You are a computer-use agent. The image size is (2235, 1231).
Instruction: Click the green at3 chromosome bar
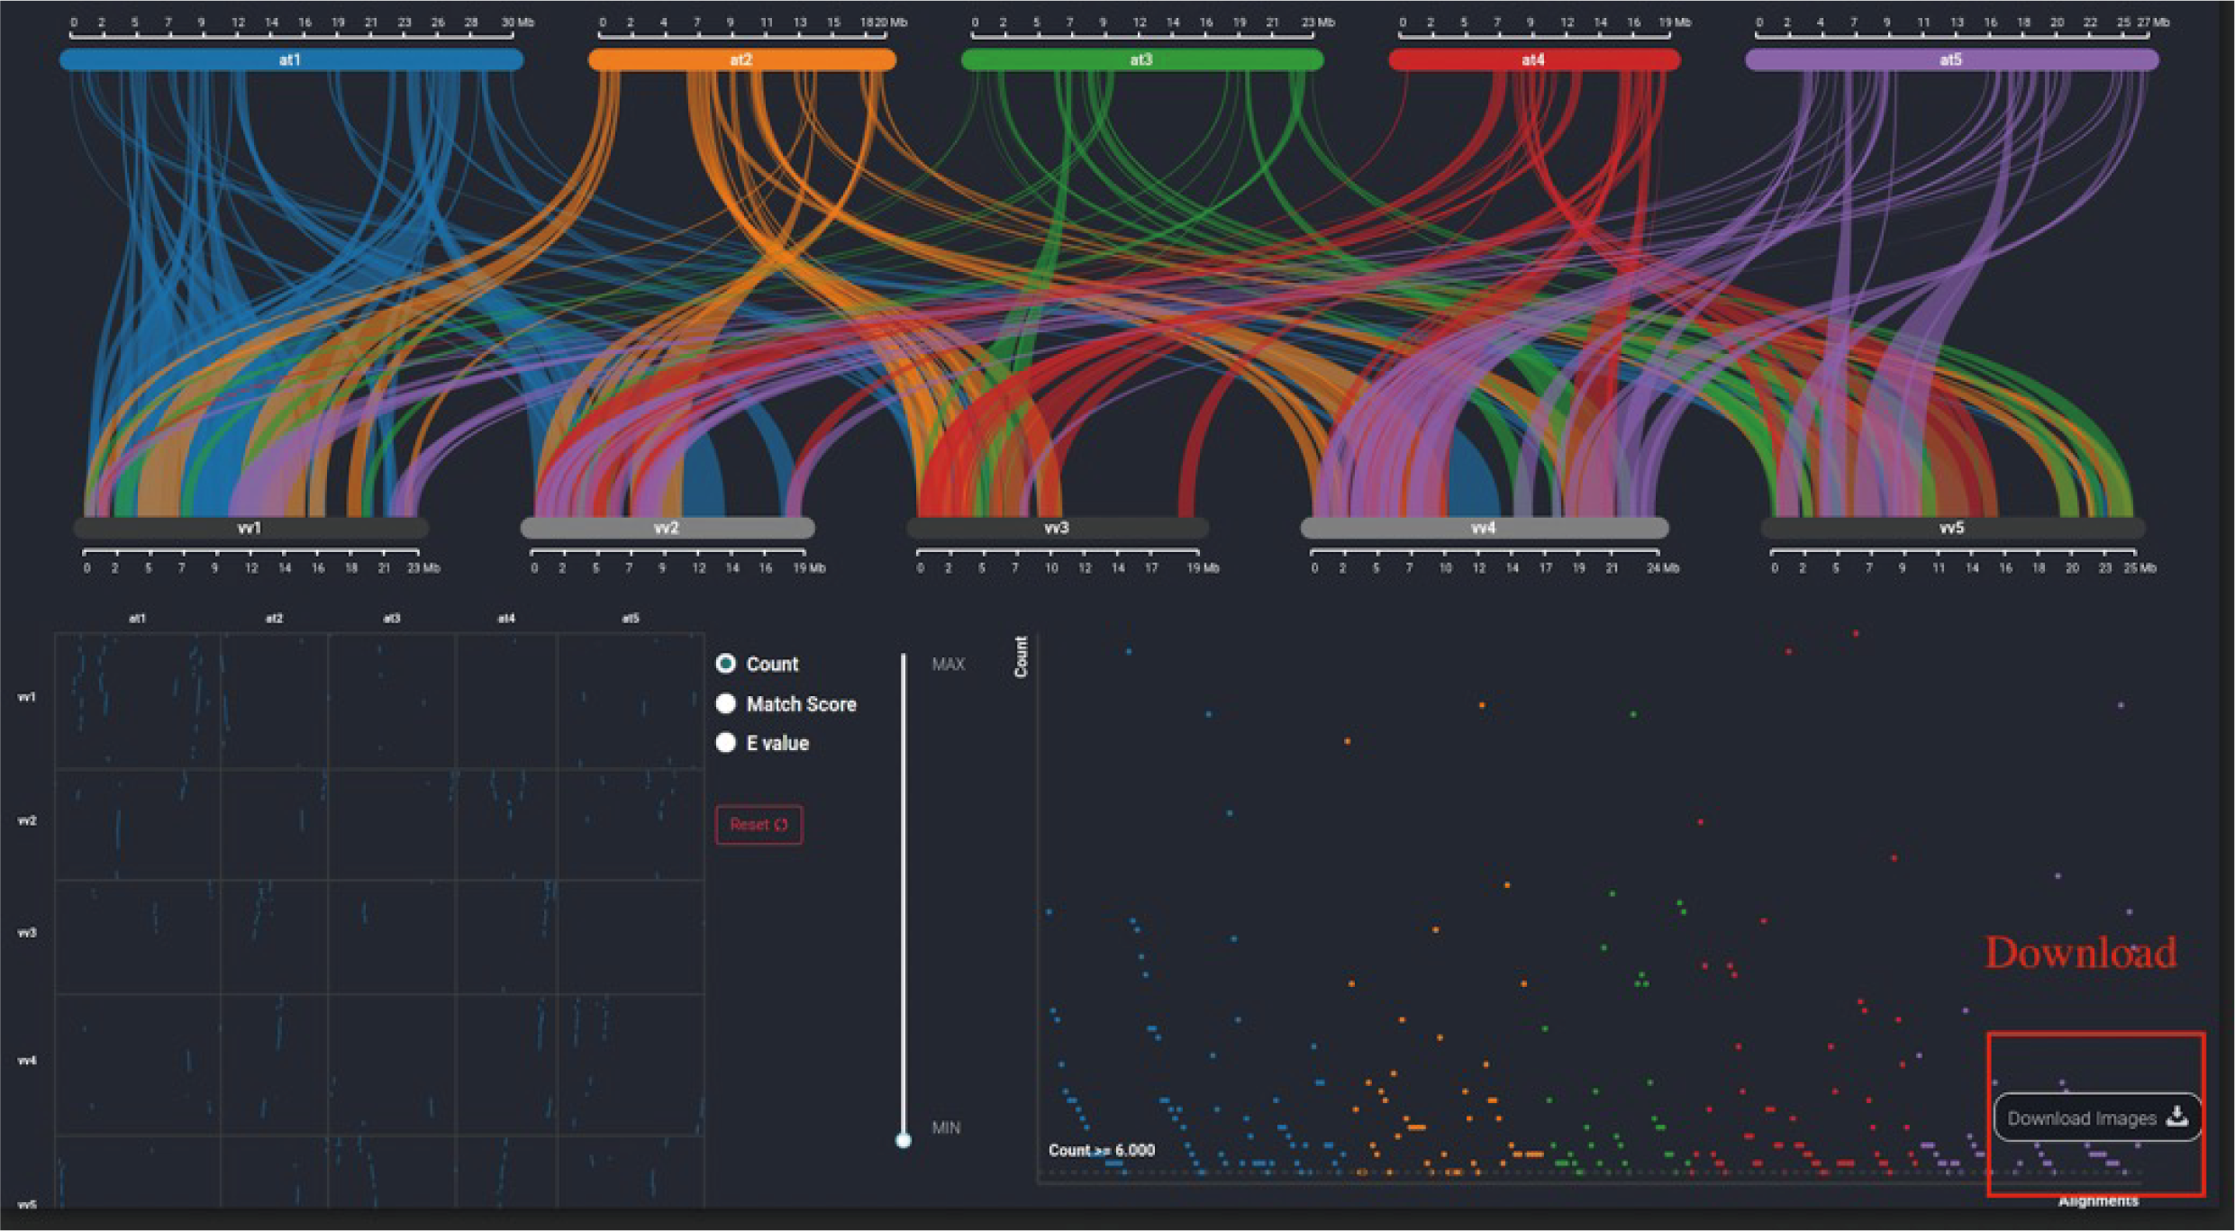tap(1141, 60)
